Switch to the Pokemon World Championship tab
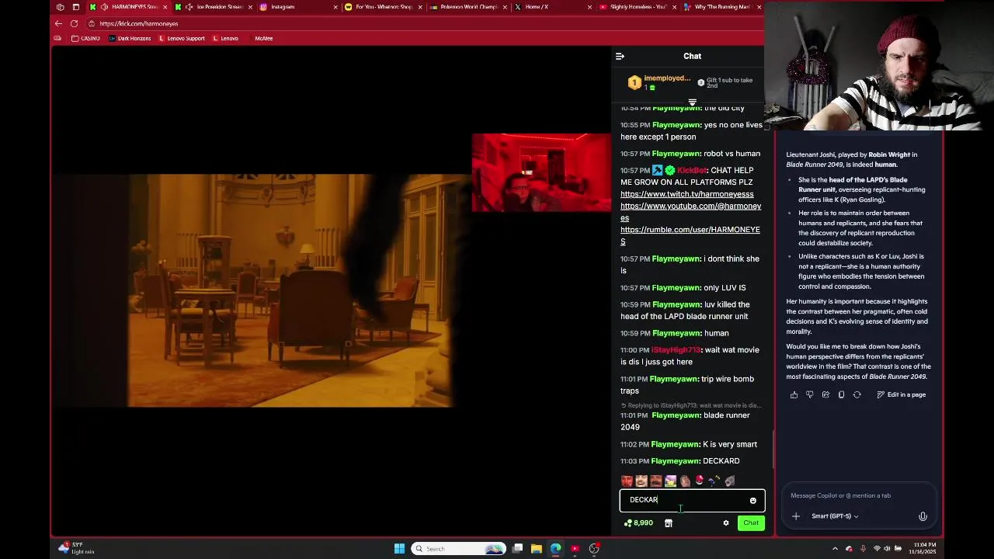This screenshot has height=559, width=994. [469, 7]
